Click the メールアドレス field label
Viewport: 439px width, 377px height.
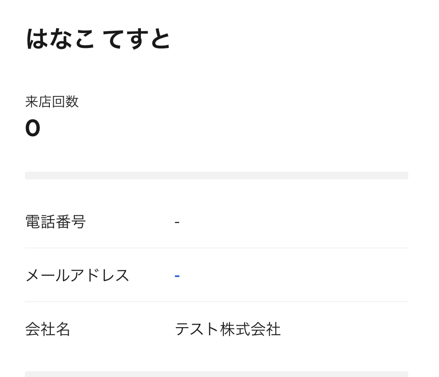[x=77, y=275]
